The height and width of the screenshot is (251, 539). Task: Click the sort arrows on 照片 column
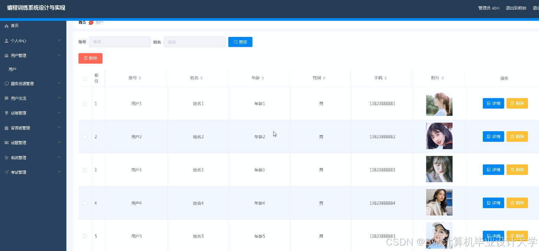(443, 78)
